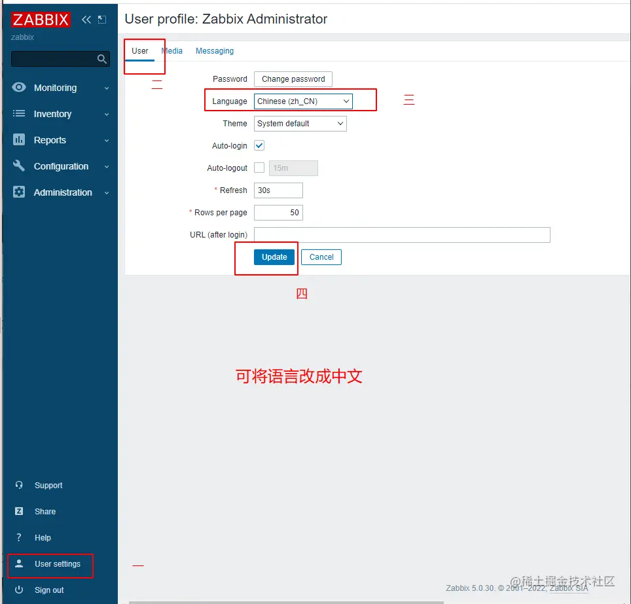
Task: Open the Support link
Action: 48,486
